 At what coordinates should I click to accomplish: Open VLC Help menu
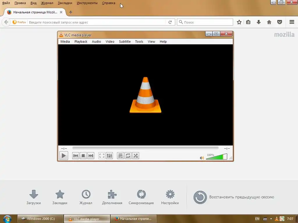pos(163,42)
